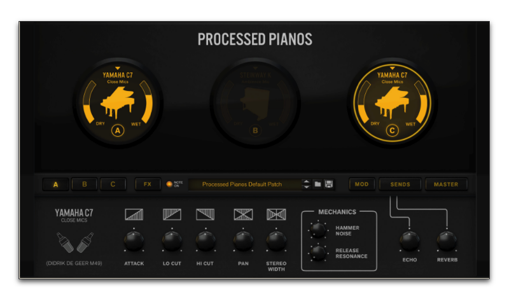
Task: Click the Yamaha C7 Close Mics heading in lower panel
Action: pos(74,216)
